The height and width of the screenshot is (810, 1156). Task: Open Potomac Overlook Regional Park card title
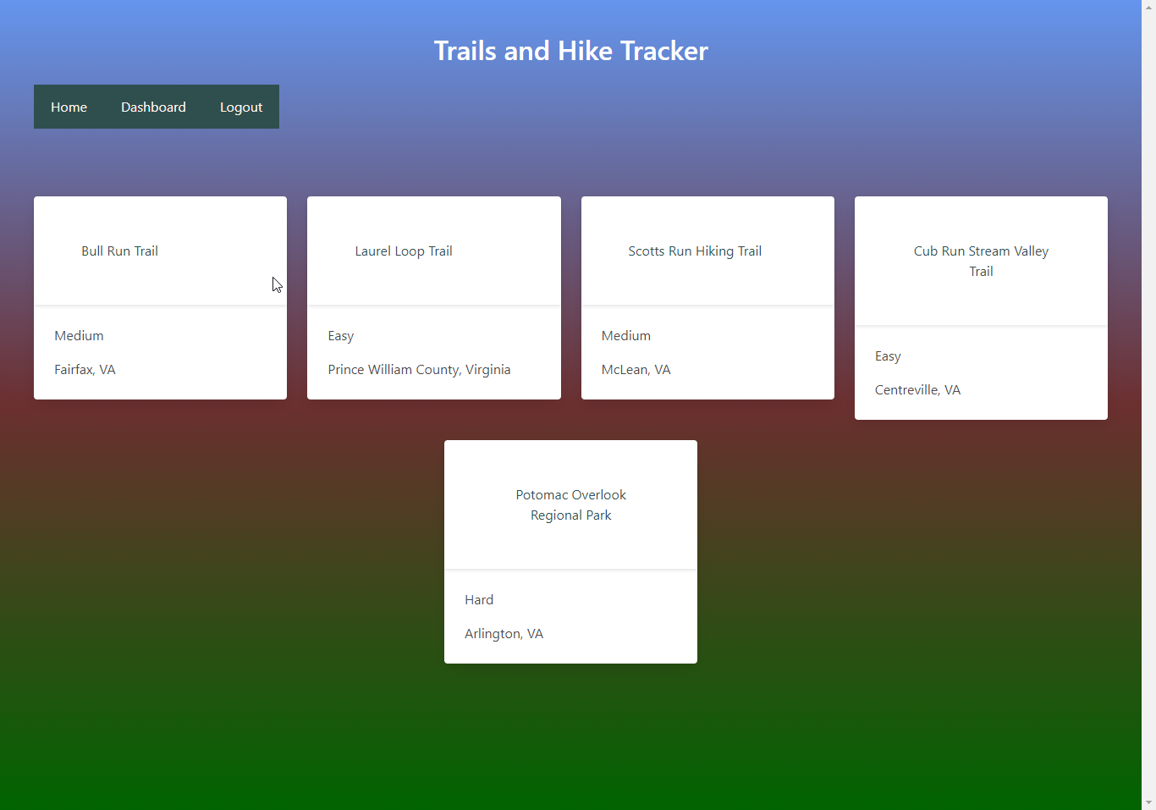[571, 505]
